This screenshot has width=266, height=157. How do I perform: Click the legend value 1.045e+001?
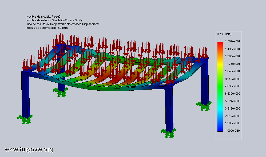click(232, 71)
